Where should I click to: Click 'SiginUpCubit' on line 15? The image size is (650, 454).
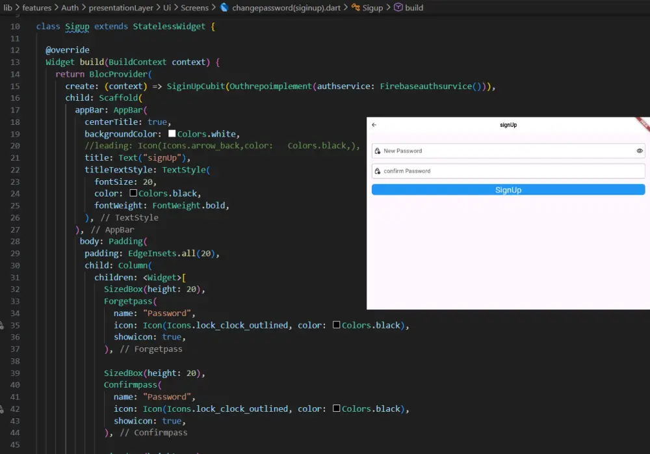[x=196, y=87]
